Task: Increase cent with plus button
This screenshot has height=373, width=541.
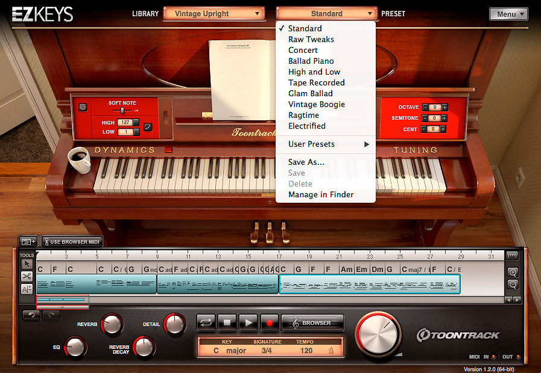Action: (x=443, y=129)
